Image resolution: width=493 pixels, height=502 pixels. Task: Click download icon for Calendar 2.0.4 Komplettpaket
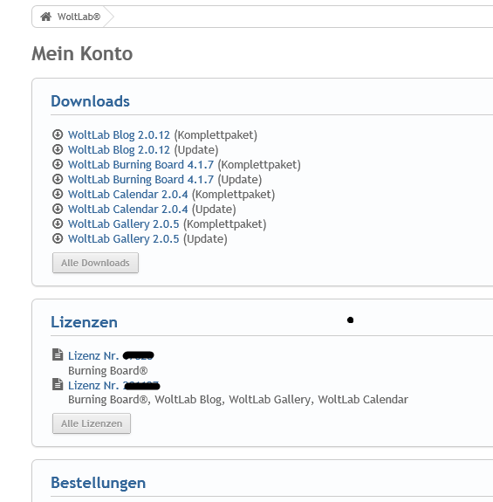[58, 194]
